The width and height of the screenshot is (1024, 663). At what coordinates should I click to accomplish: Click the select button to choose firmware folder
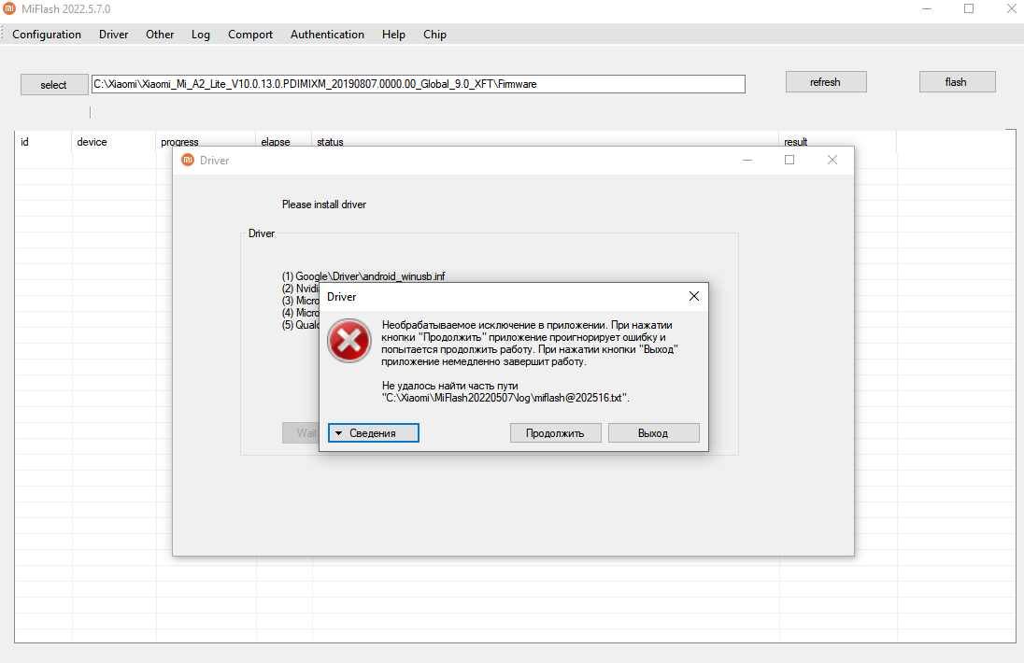pyautogui.click(x=54, y=85)
